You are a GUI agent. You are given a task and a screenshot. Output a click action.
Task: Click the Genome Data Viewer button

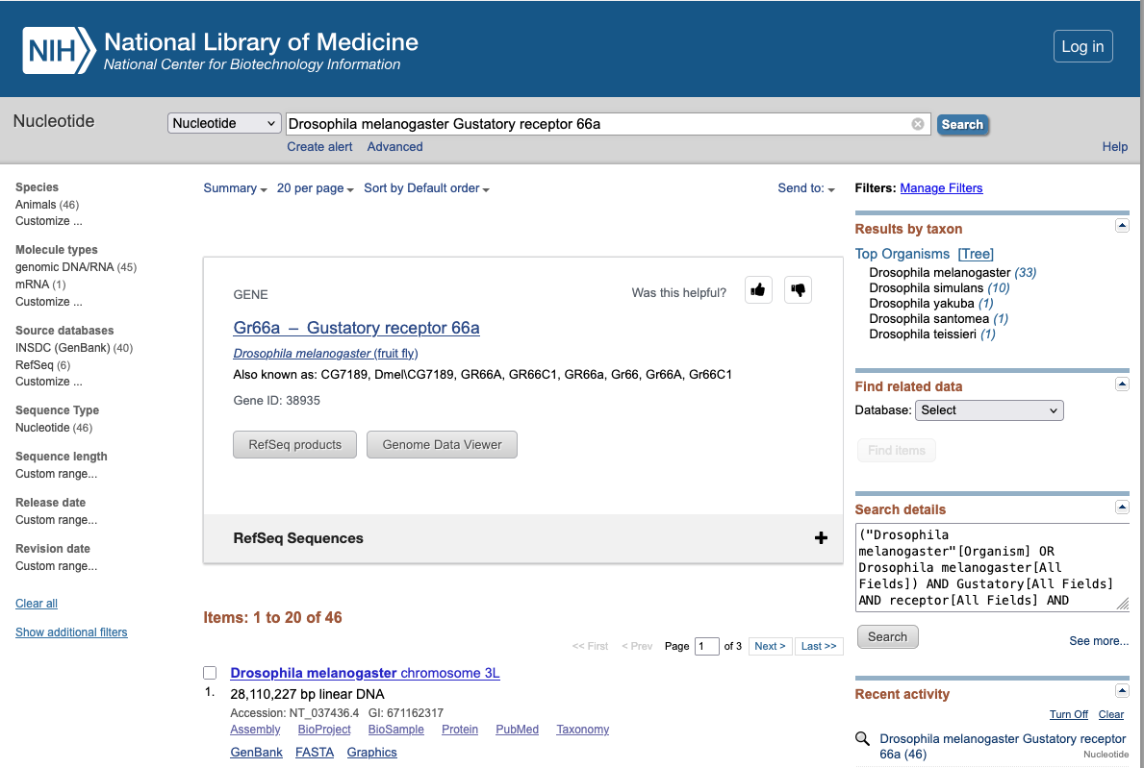442,445
